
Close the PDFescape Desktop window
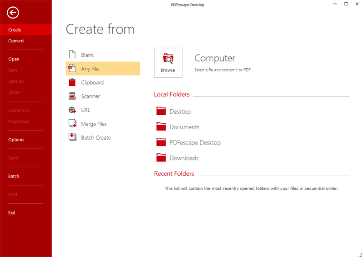(357, 4)
